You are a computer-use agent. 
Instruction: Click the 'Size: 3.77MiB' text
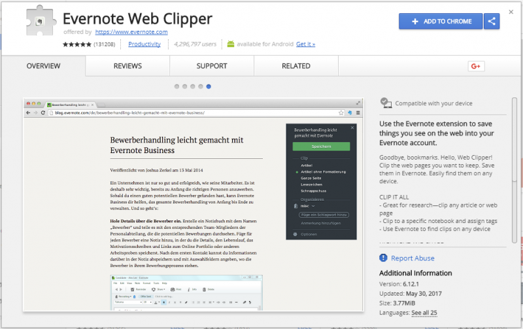click(397, 303)
